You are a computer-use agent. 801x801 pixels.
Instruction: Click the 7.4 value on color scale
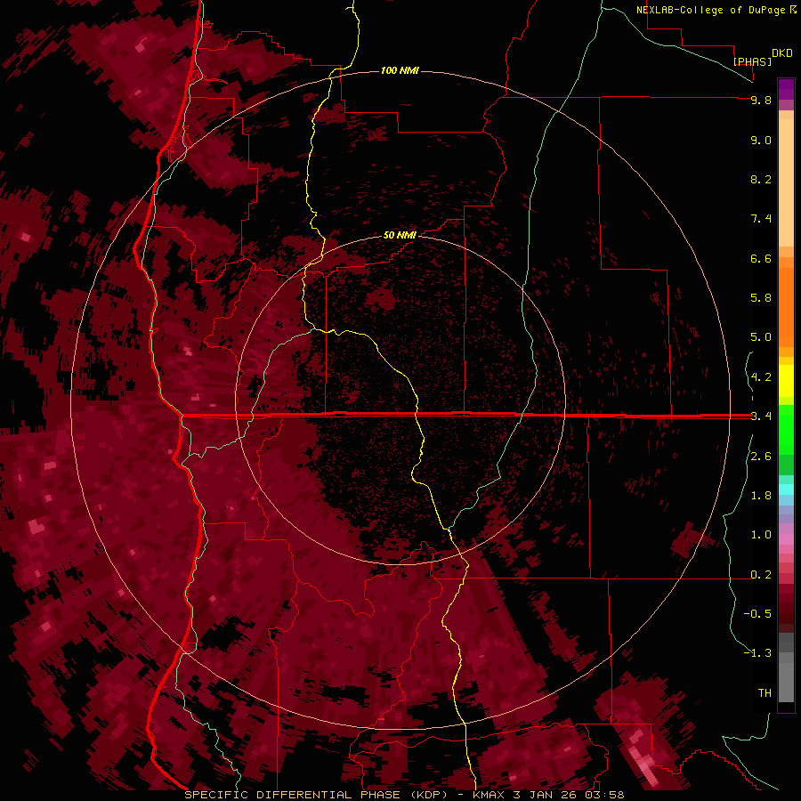click(x=761, y=219)
